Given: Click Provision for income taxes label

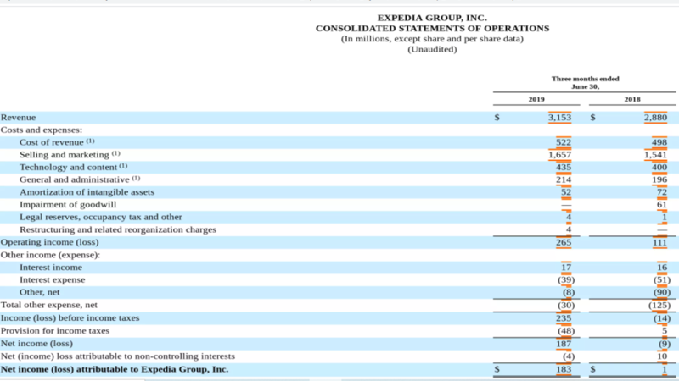Looking at the screenshot, I should pos(55,331).
